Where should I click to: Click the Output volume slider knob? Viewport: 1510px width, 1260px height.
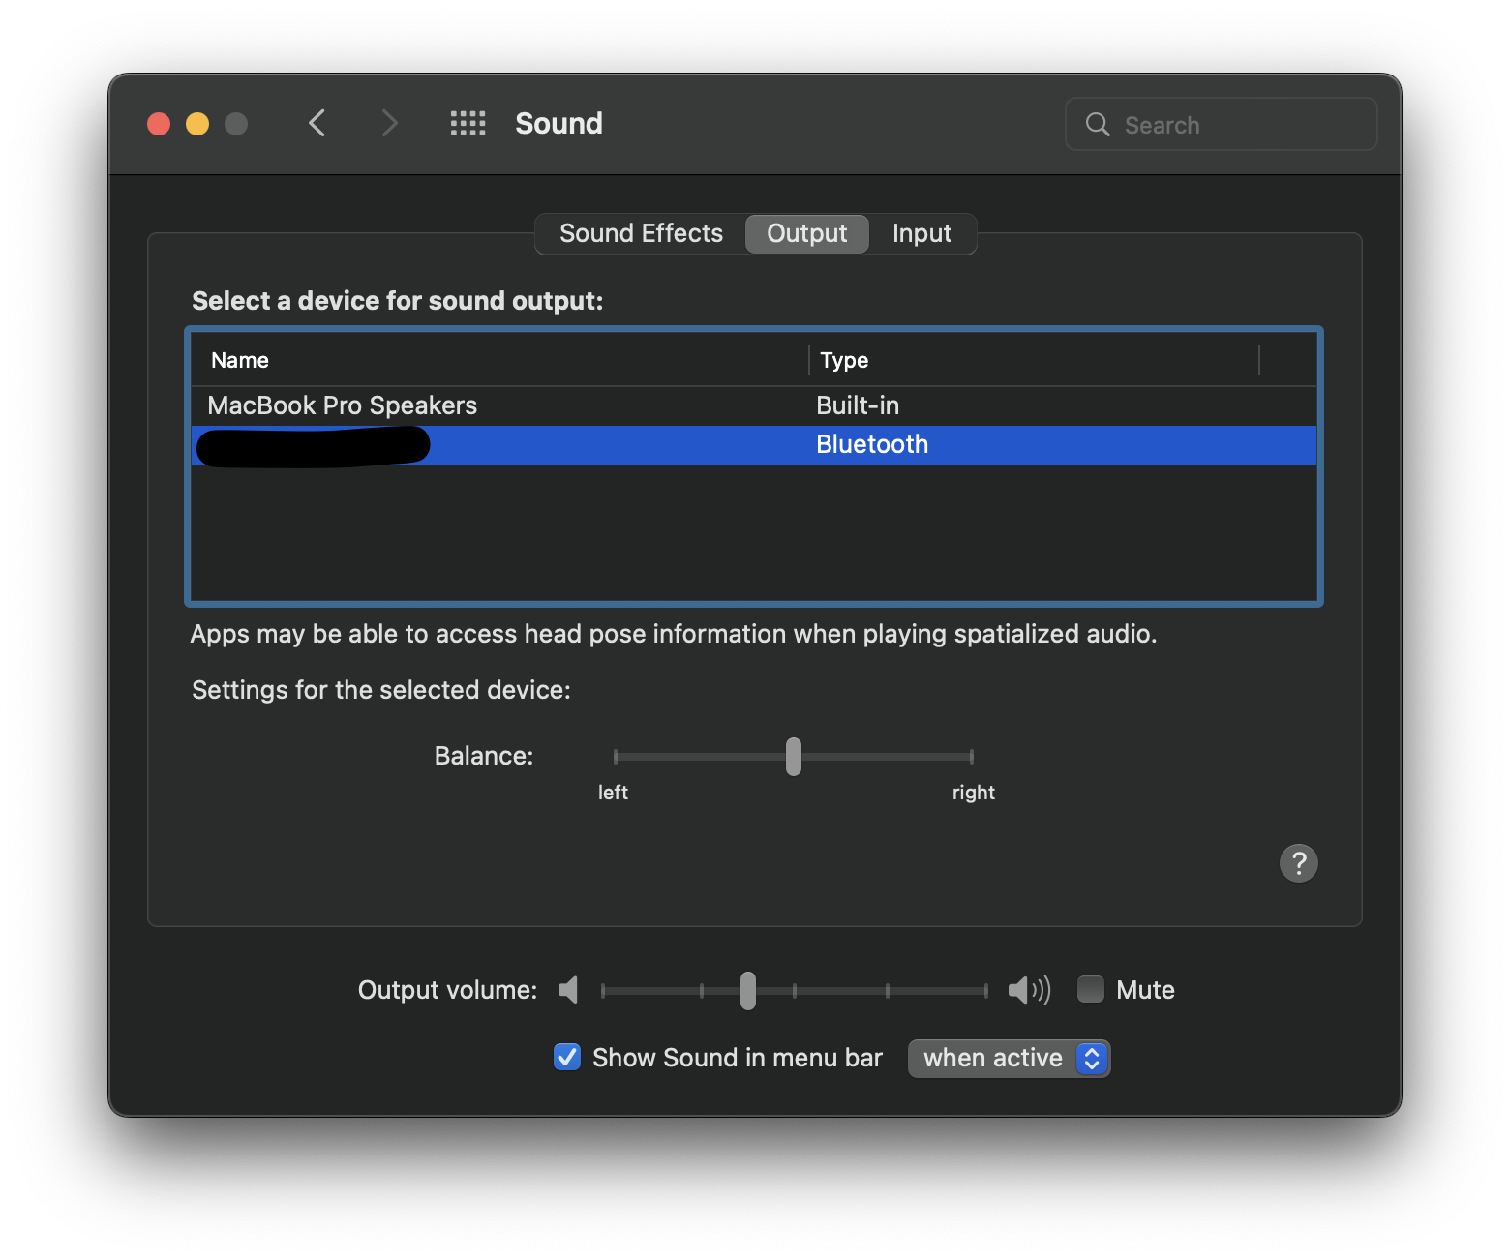[x=748, y=990]
